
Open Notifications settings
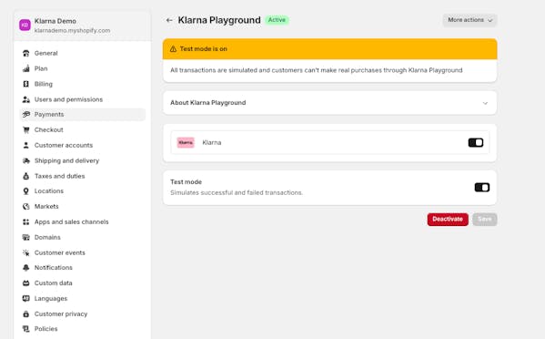tap(83, 268)
